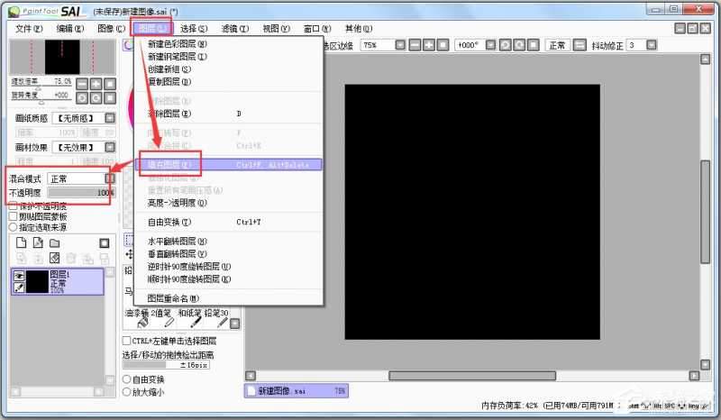Flip view horizontally icon next to 正常

[580, 45]
